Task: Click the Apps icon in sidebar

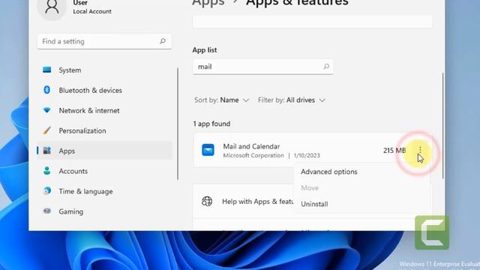Action: click(x=46, y=151)
